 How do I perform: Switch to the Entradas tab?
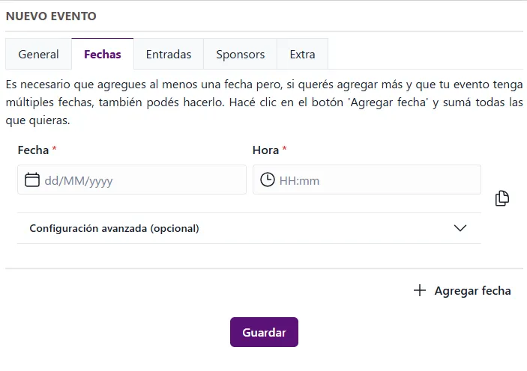[x=169, y=54]
